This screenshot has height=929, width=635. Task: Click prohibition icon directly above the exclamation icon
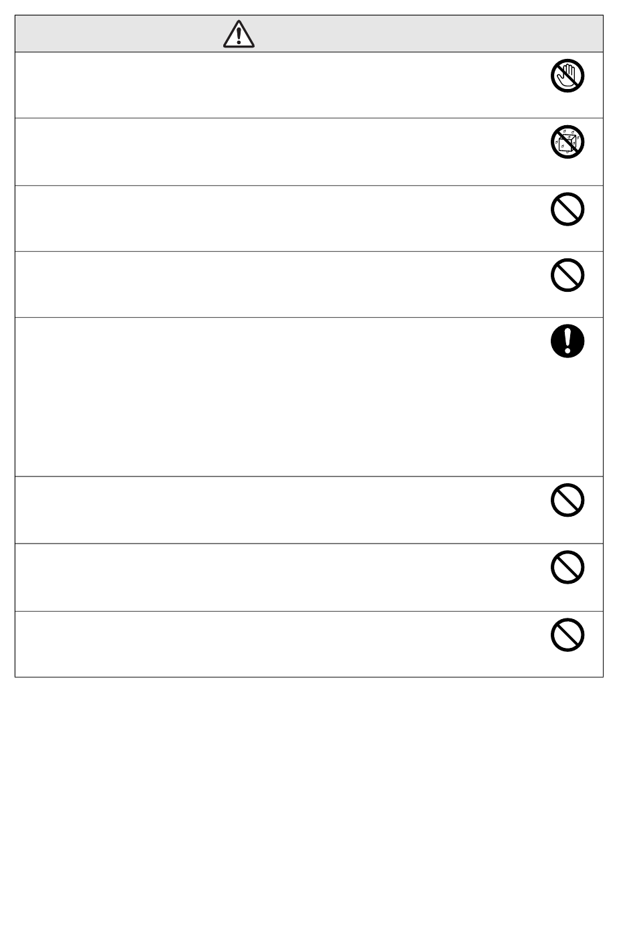[x=567, y=275]
